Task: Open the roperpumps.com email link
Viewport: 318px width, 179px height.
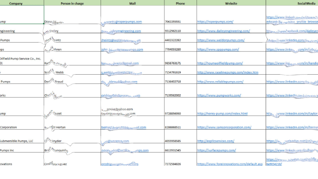Action: [122, 22]
